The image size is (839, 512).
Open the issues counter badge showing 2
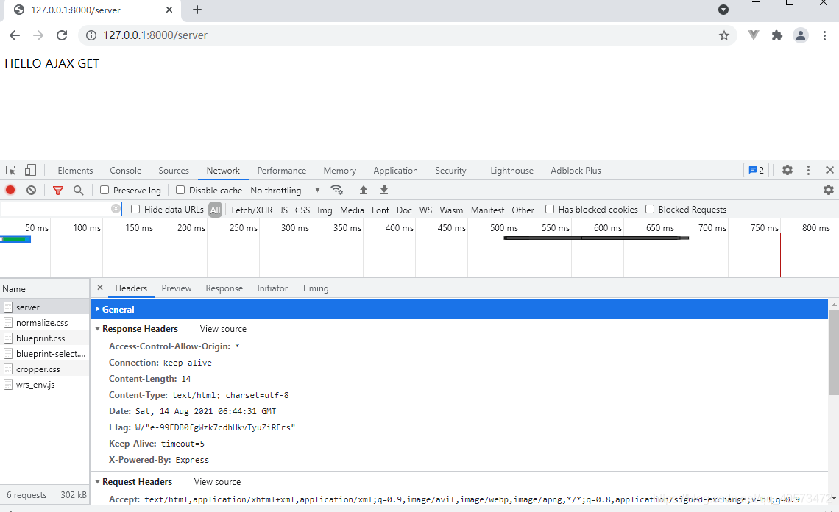pos(756,170)
